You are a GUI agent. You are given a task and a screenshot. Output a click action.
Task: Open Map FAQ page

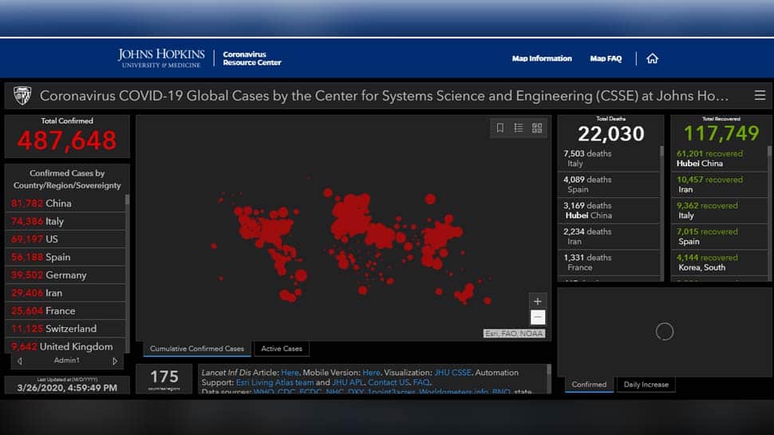click(606, 58)
